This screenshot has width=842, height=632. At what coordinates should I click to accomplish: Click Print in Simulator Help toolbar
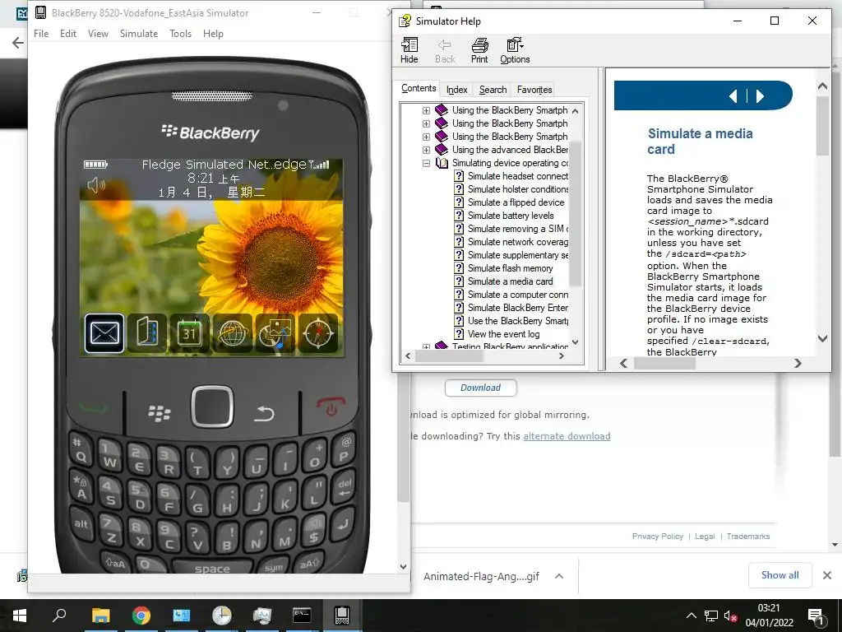(x=479, y=50)
